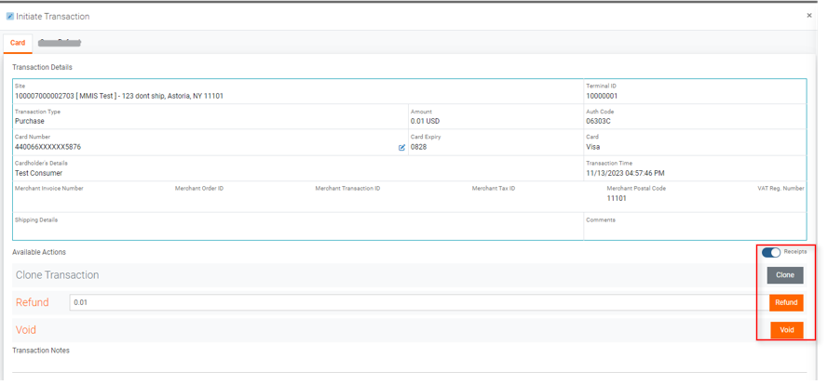Click the edit icon beside Card Number
828x385 pixels.
click(401, 148)
